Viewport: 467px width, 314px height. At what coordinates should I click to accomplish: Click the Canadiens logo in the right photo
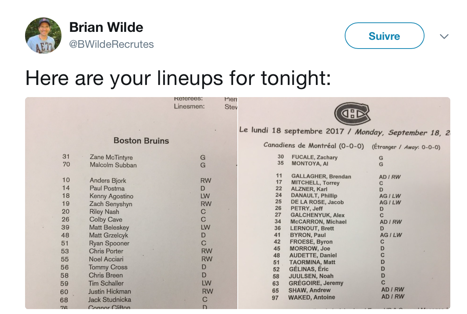pyautogui.click(x=352, y=113)
